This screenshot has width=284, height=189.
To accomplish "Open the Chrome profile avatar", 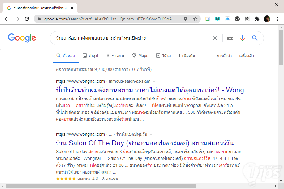I will point(267,19).
